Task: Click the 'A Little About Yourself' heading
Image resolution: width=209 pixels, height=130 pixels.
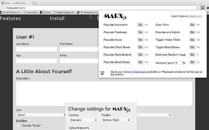Action: [x=44, y=71]
